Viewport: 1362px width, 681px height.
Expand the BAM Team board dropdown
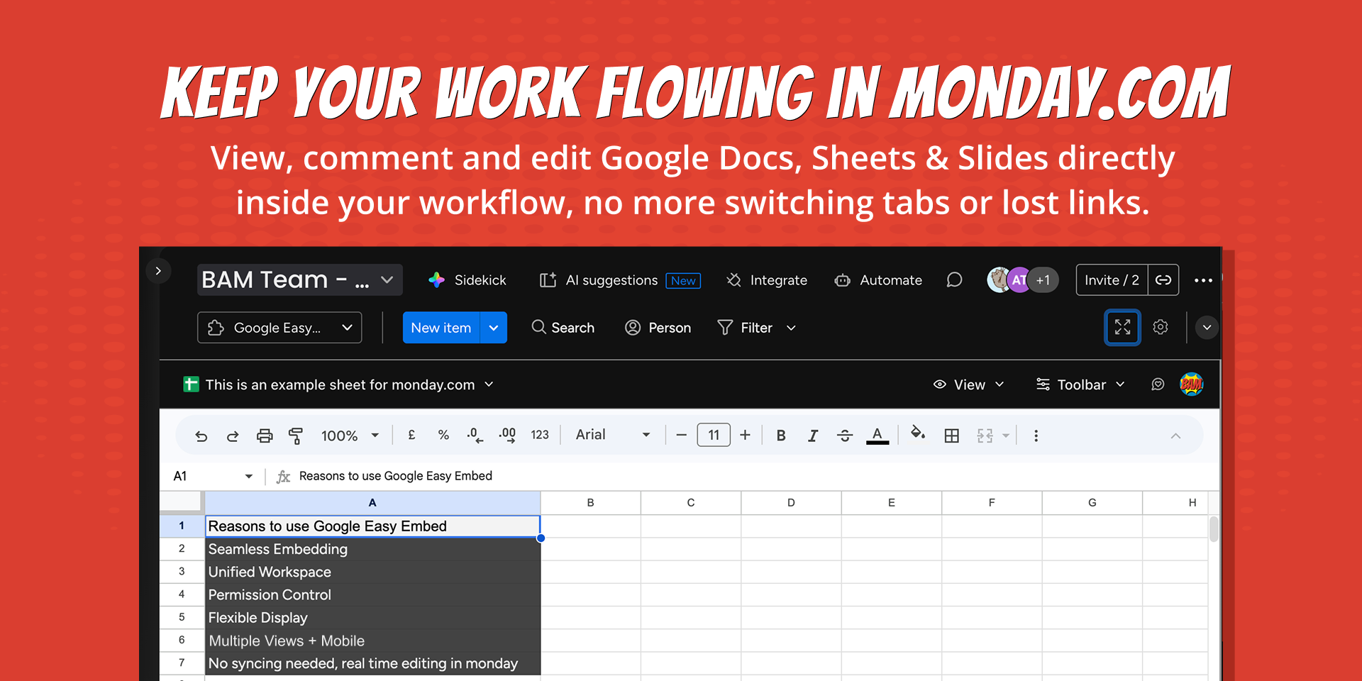point(386,279)
